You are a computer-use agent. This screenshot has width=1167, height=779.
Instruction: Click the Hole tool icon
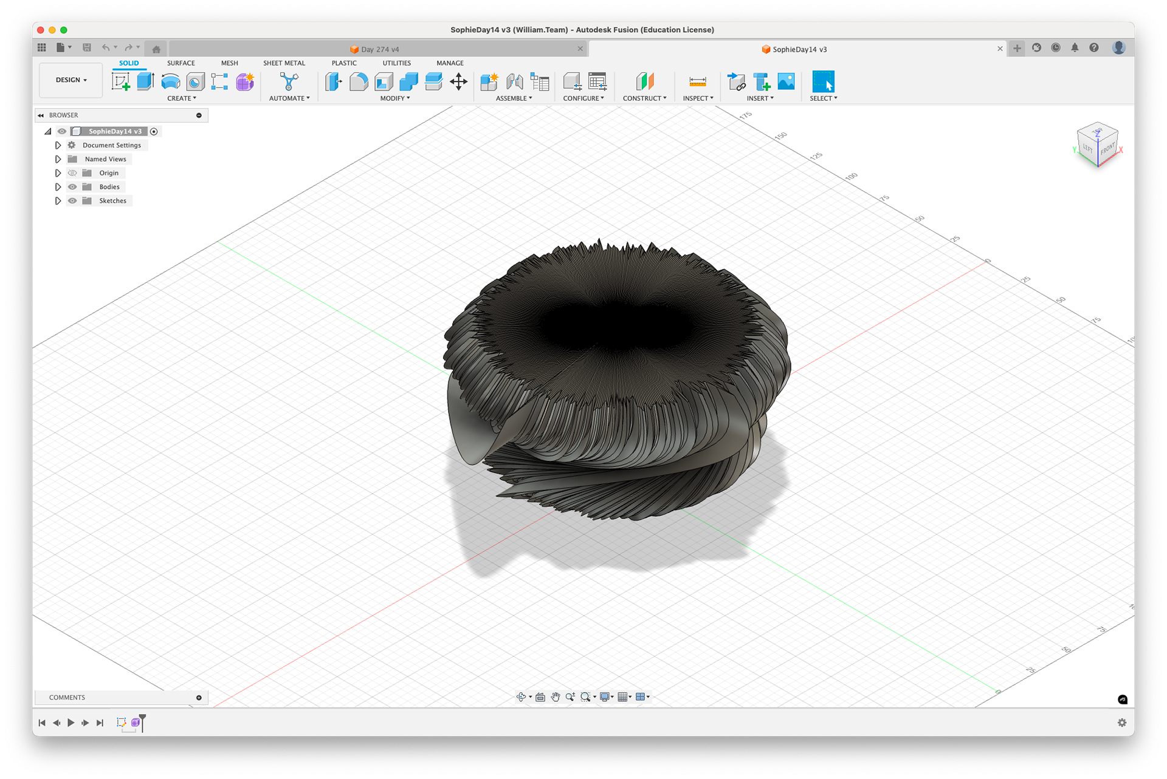[x=195, y=81]
